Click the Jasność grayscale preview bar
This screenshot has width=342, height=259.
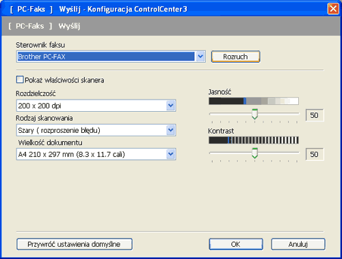tap(254, 101)
